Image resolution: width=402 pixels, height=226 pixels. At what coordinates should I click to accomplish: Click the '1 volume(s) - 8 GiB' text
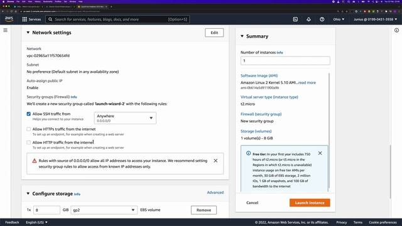tap(257, 138)
